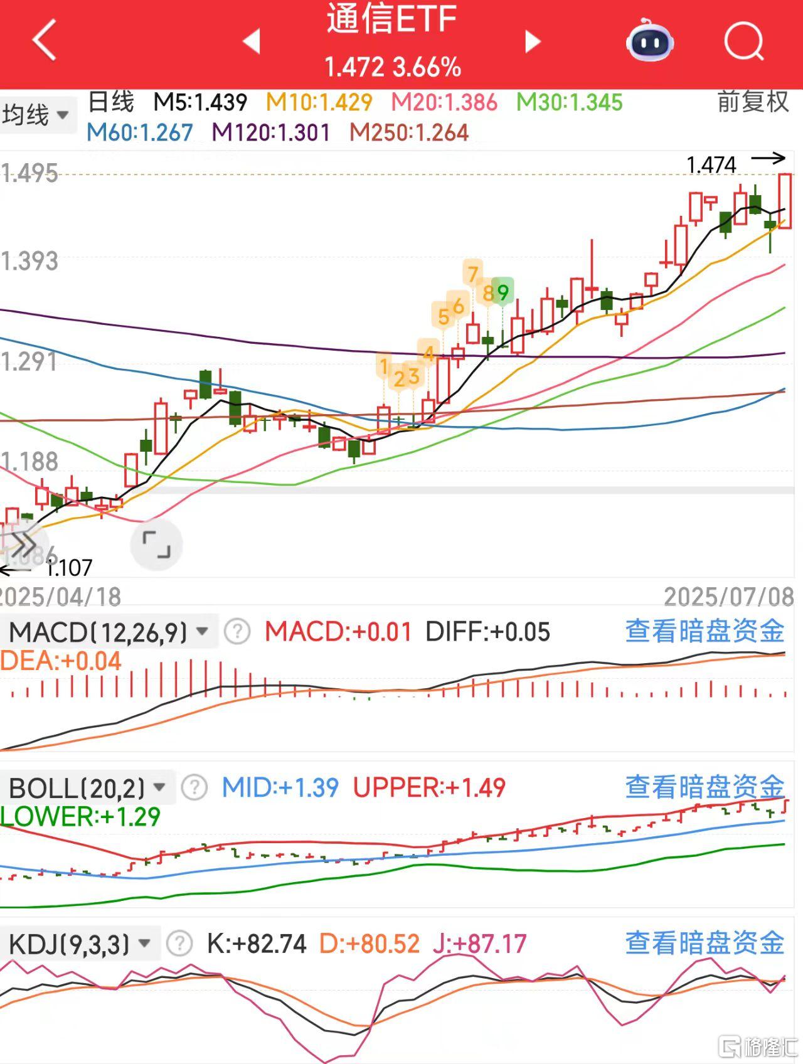Screen dimensions: 803x1064
Task: Click D:+80.52 value
Action: [x=370, y=943]
